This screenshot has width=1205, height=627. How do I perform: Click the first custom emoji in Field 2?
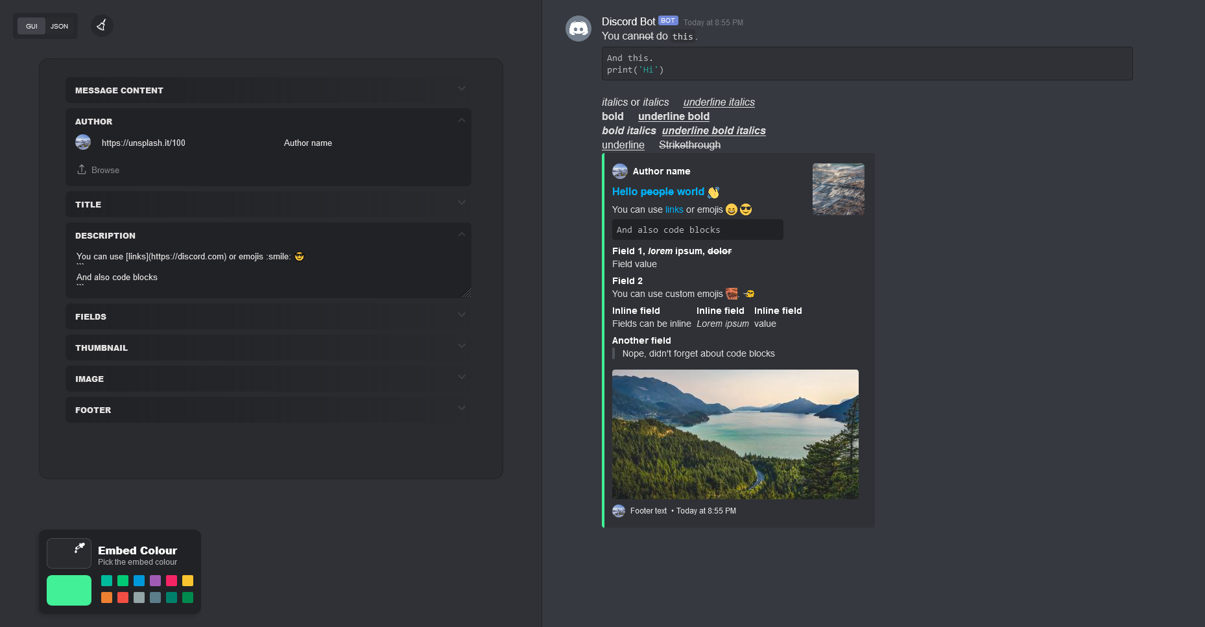[x=732, y=294]
